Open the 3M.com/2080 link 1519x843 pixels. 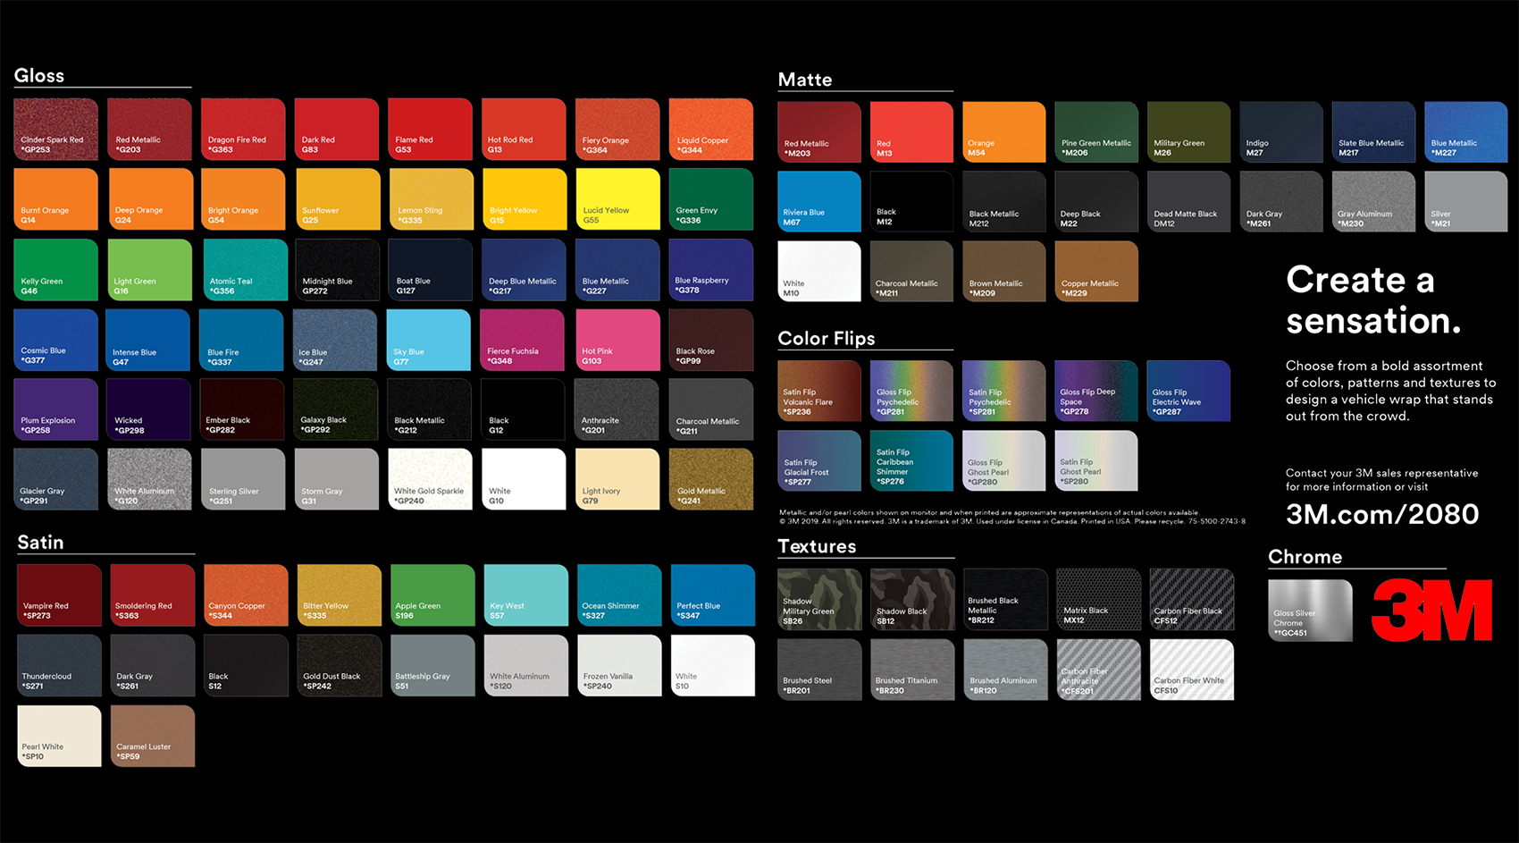click(x=1382, y=514)
